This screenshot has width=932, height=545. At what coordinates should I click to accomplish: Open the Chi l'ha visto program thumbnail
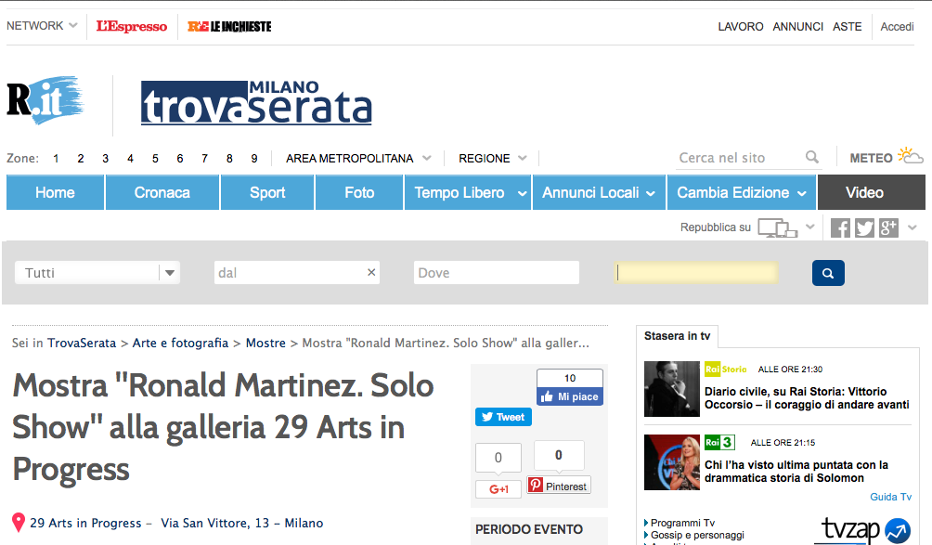pyautogui.click(x=672, y=462)
